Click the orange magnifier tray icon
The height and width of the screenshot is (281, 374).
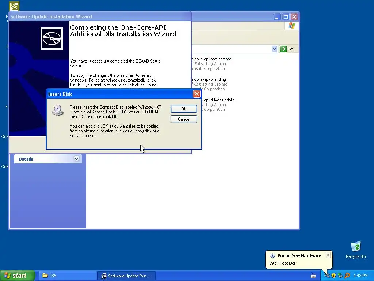click(x=347, y=276)
